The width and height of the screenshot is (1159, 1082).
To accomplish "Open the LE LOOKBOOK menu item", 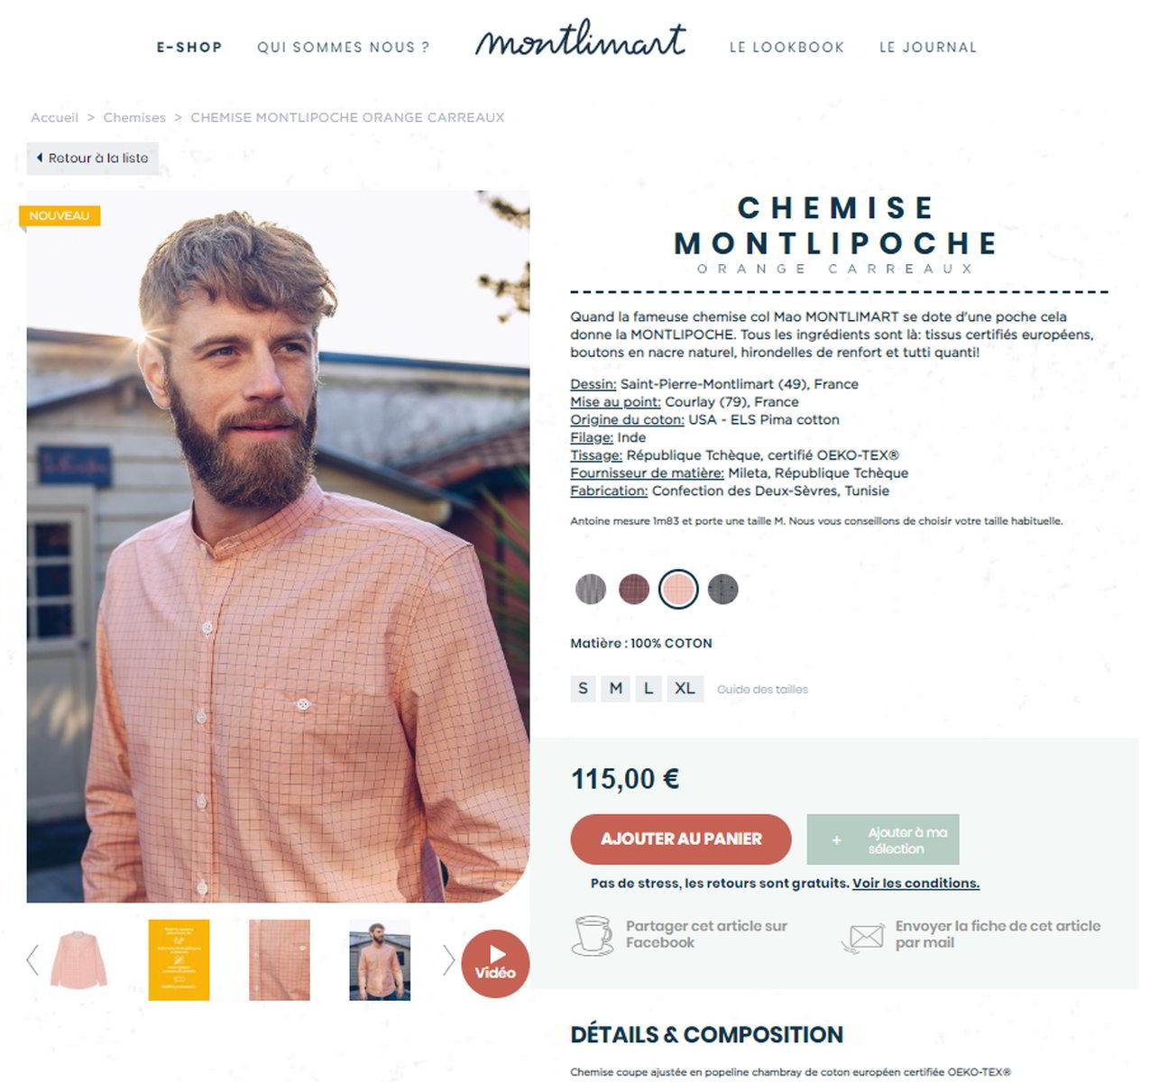I will 786,48.
